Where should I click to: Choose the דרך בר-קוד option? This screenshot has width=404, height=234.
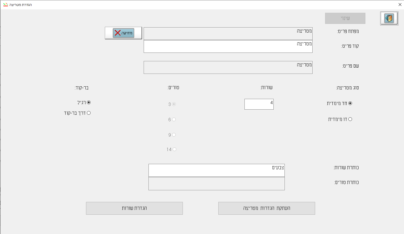pyautogui.click(x=89, y=113)
